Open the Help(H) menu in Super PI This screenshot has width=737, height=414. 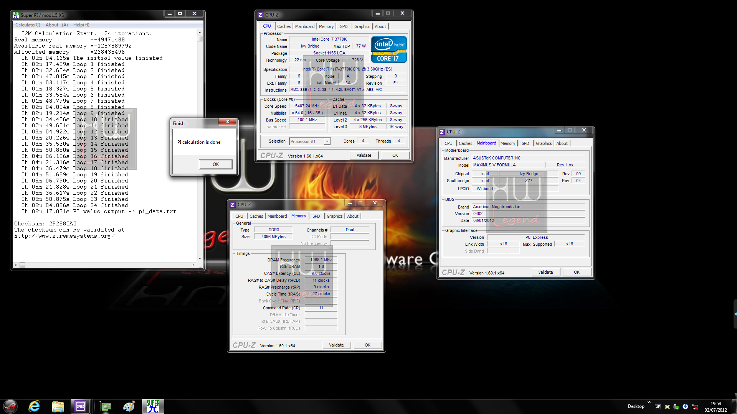click(81, 25)
